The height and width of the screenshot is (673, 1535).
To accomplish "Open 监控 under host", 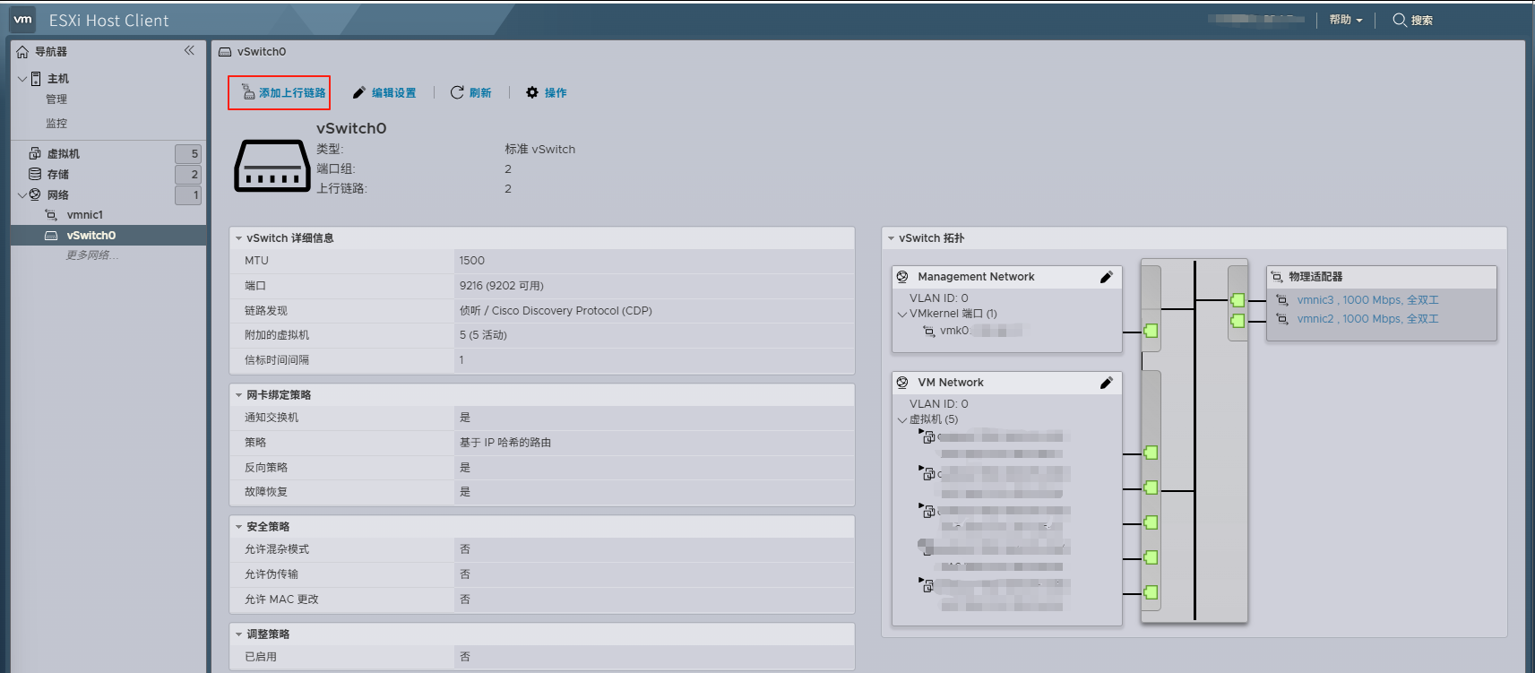I will tap(56, 124).
